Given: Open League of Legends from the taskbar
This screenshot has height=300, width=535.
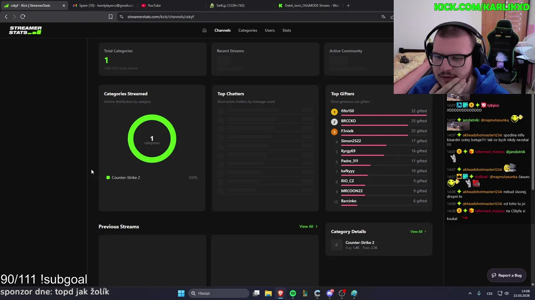Looking at the screenshot, I should click(x=305, y=293).
